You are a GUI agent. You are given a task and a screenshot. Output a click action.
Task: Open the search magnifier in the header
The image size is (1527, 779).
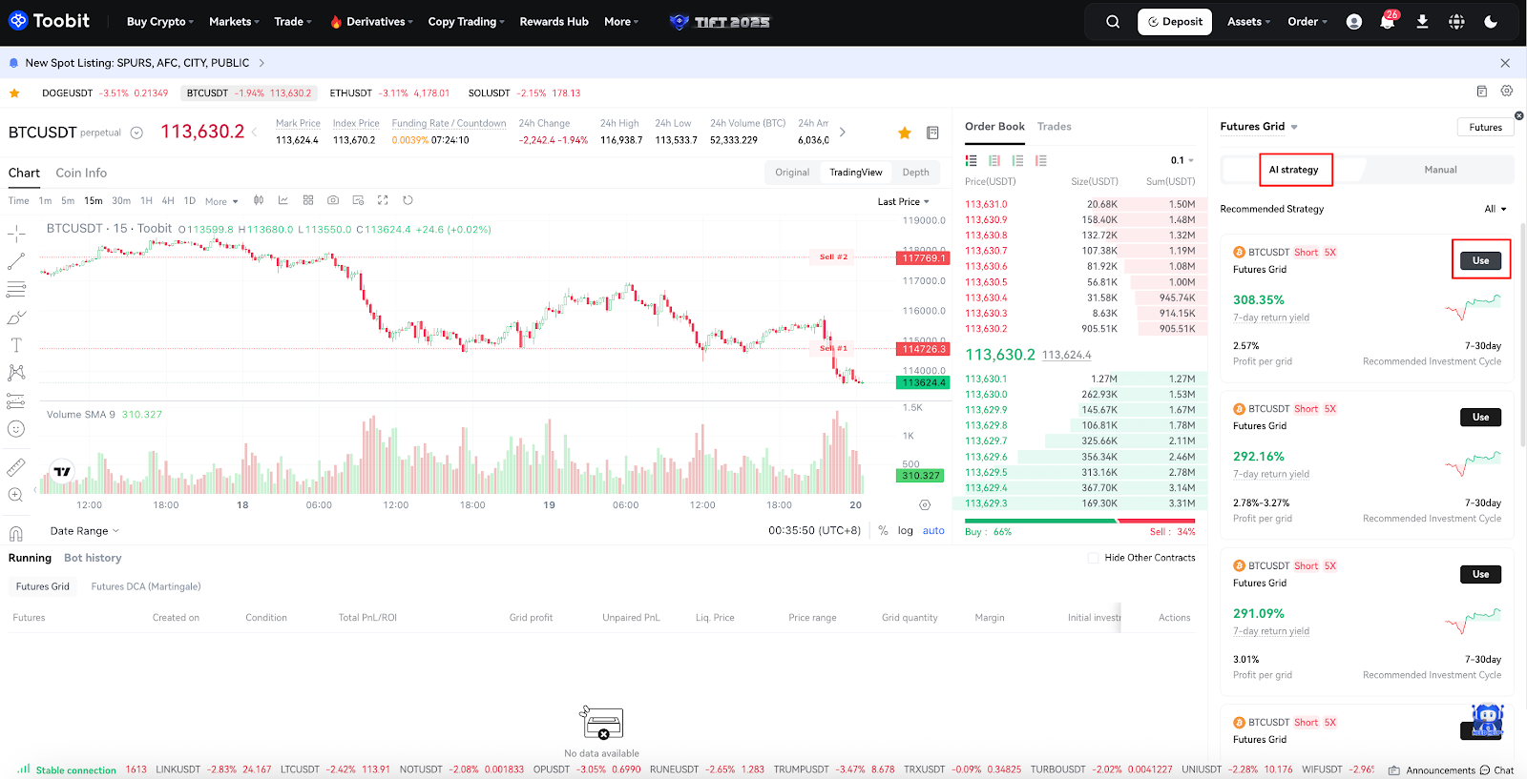tap(1113, 22)
